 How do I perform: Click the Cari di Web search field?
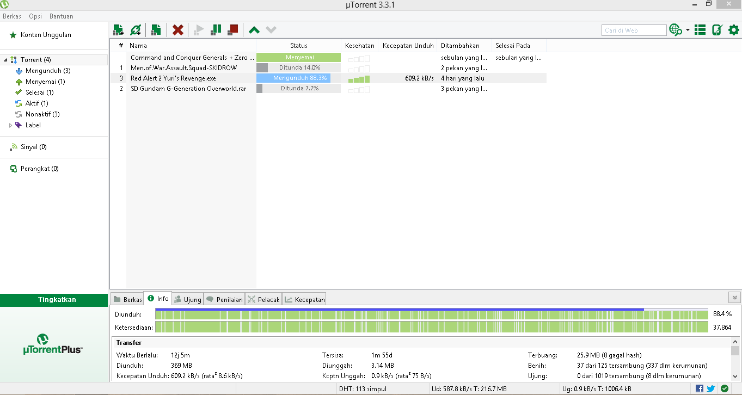pyautogui.click(x=634, y=30)
